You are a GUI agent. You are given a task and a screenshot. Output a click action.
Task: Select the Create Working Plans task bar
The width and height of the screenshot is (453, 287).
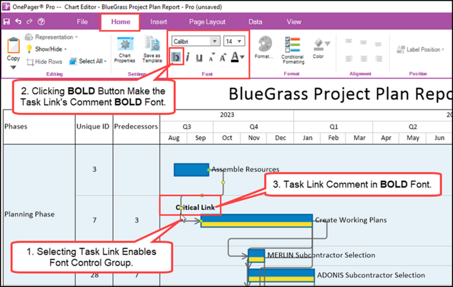pyautogui.click(x=257, y=221)
